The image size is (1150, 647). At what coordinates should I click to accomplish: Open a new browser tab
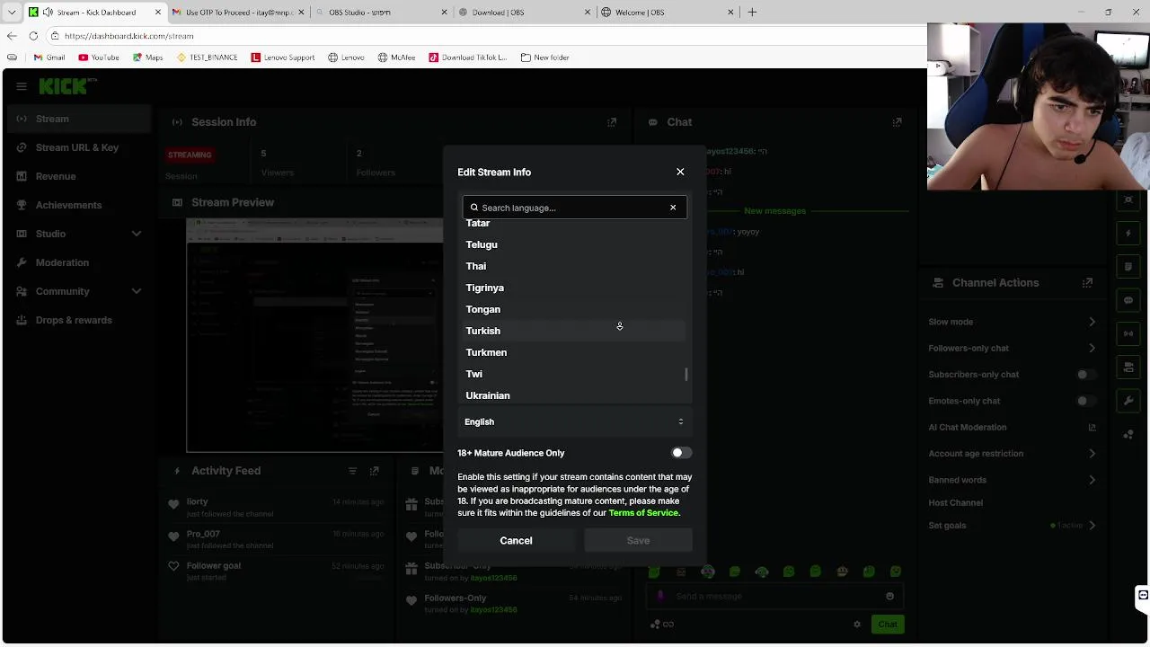(752, 13)
